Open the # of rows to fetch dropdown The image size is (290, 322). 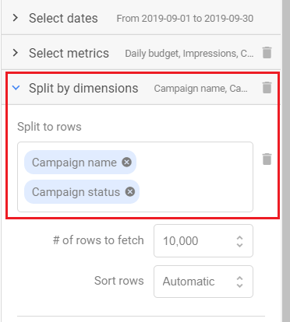click(203, 241)
